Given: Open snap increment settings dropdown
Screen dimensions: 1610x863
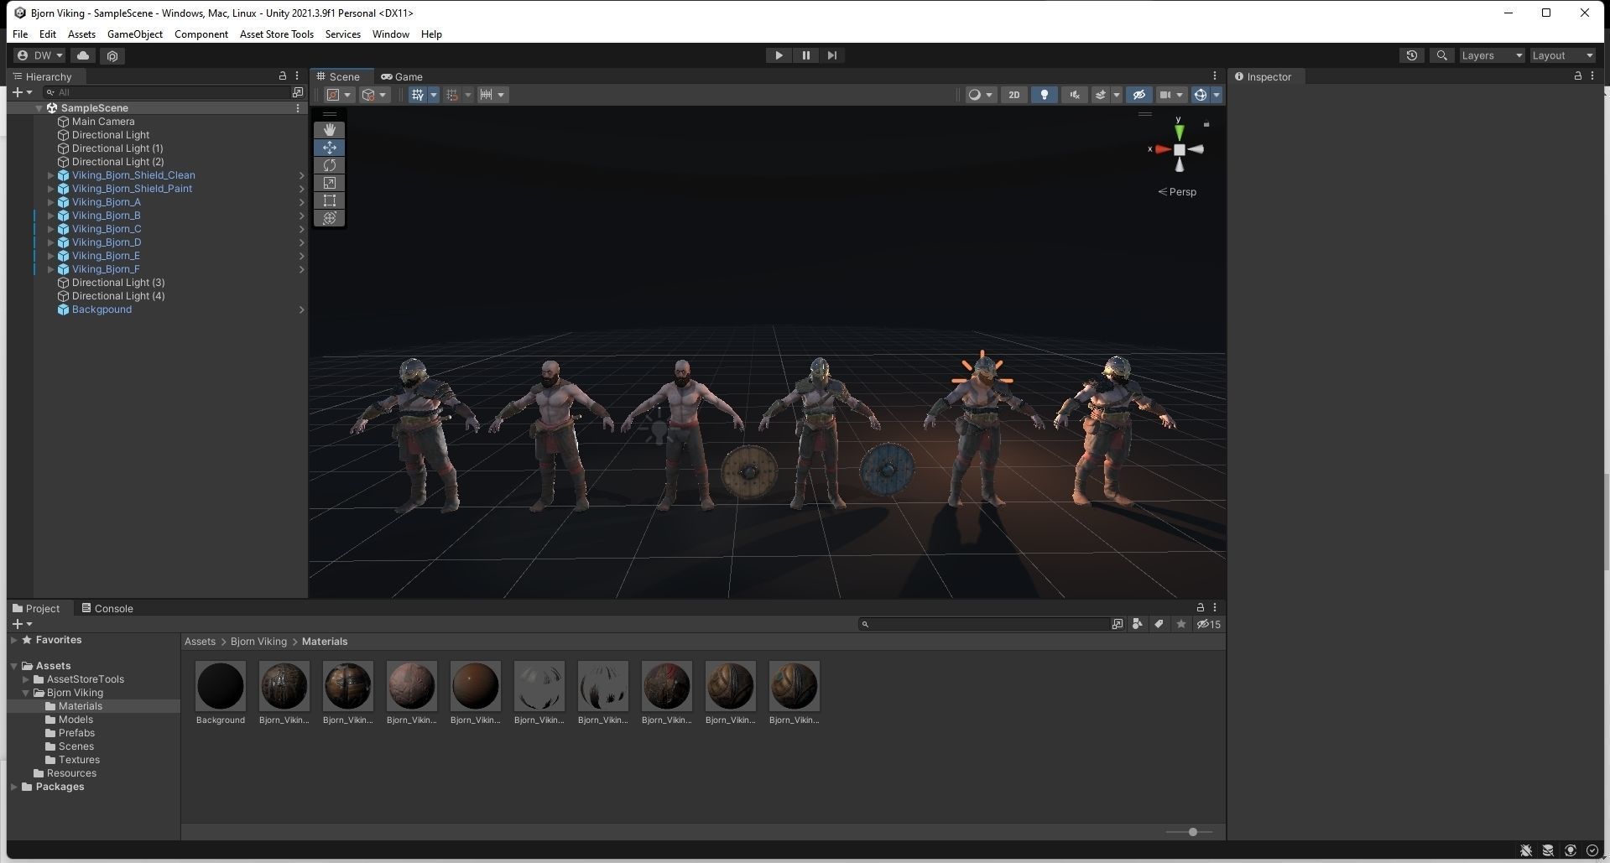Looking at the screenshot, I should 492,95.
